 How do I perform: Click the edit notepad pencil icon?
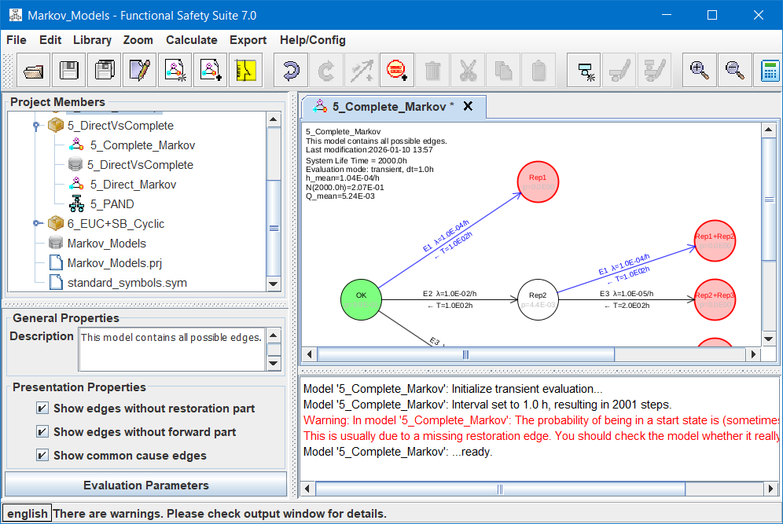click(x=140, y=71)
